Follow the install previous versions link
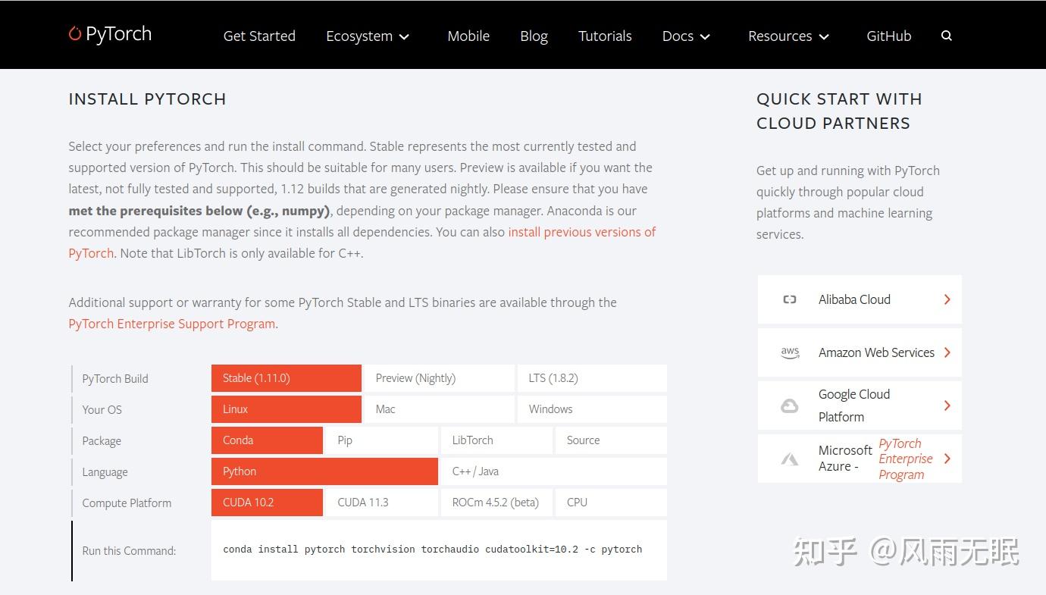 [581, 232]
